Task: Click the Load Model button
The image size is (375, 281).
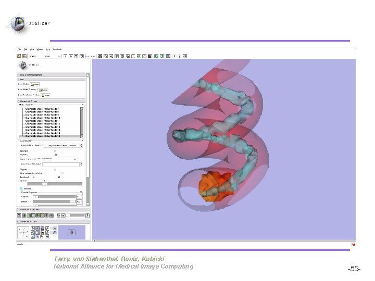Action: point(35,84)
